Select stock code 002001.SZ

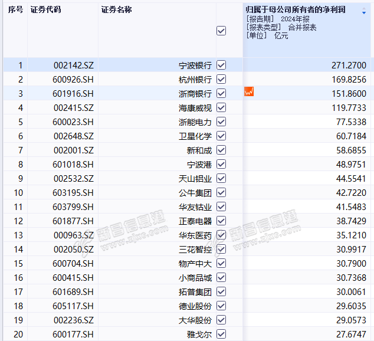(x=74, y=150)
